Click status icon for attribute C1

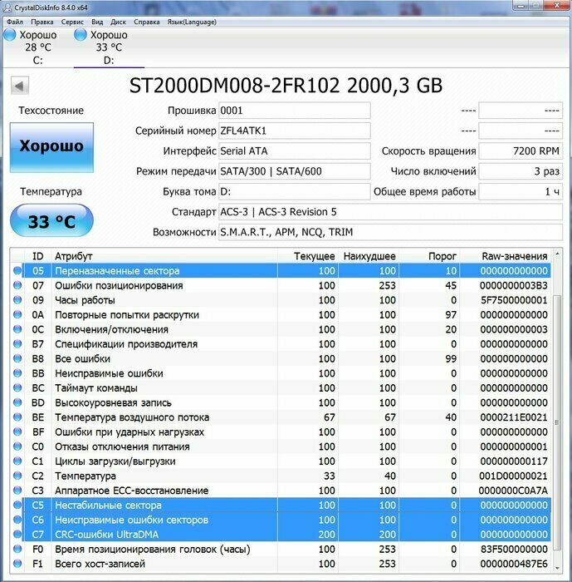(17, 461)
